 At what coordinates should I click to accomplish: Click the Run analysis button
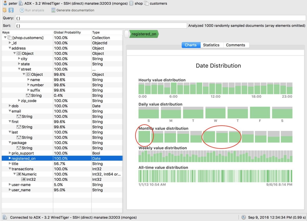click(x=32, y=10)
